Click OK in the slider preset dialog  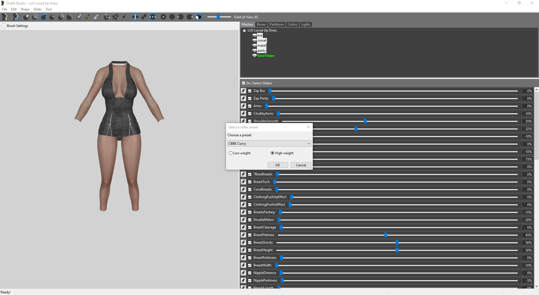point(278,165)
